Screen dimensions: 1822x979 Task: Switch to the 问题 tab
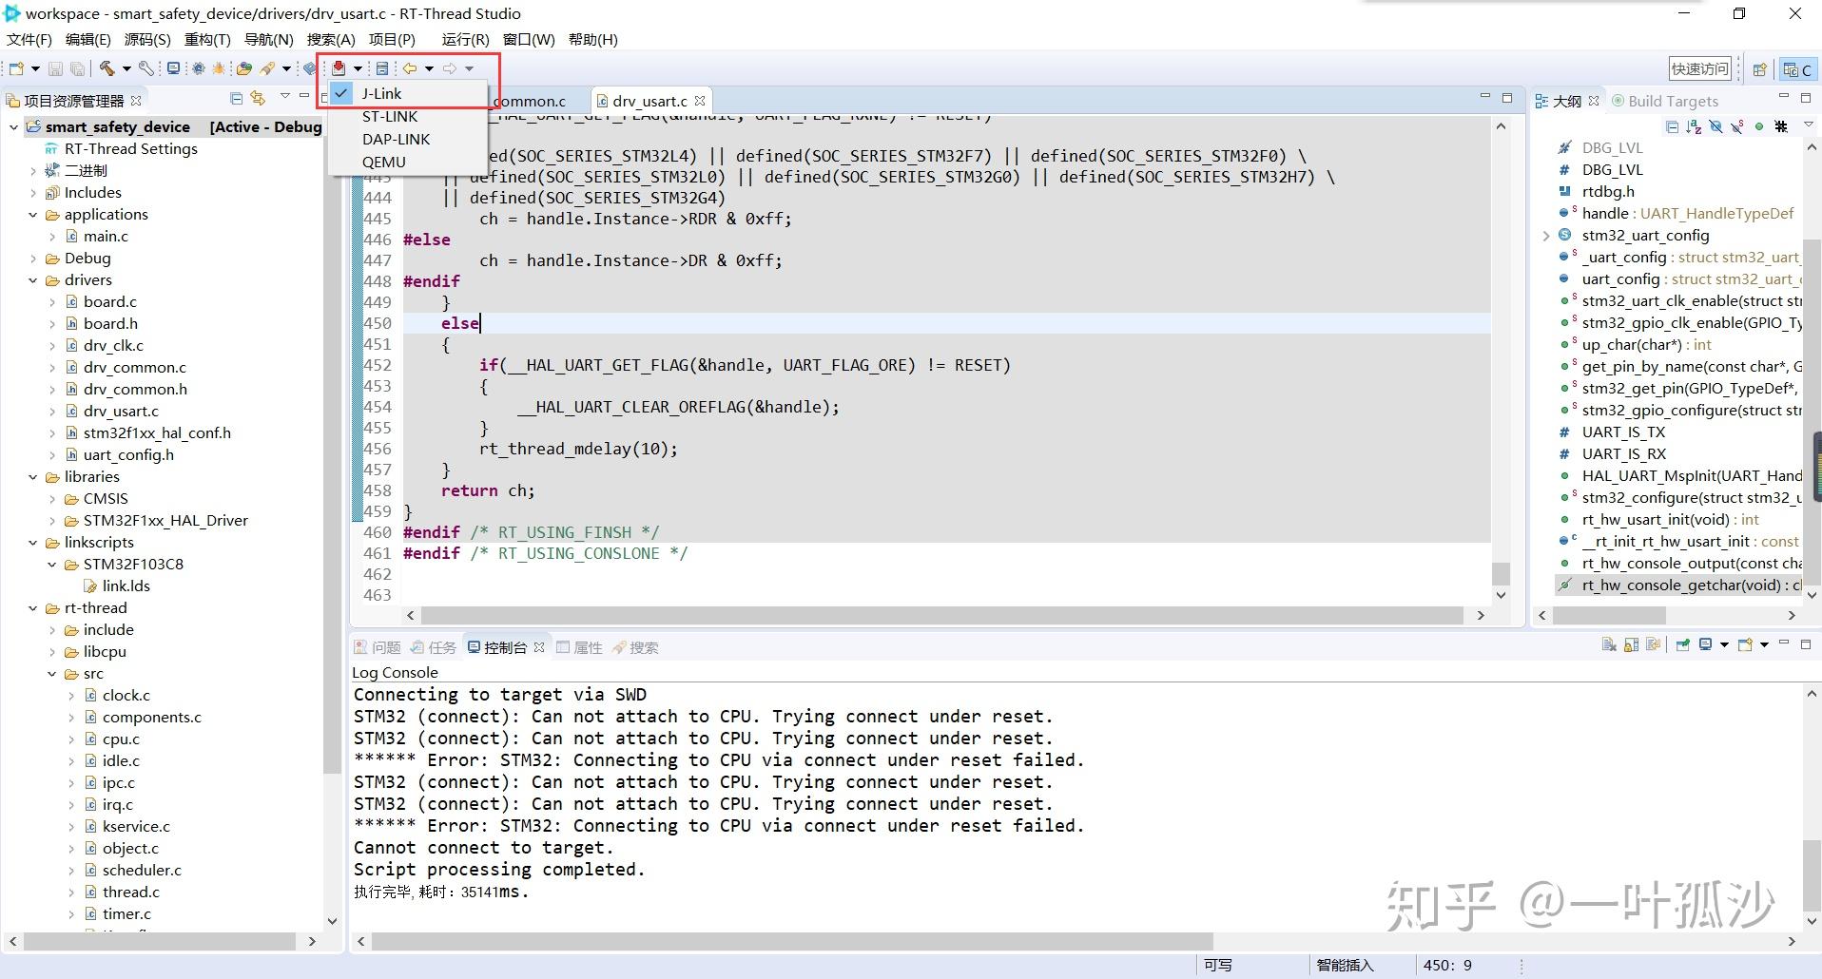click(378, 647)
